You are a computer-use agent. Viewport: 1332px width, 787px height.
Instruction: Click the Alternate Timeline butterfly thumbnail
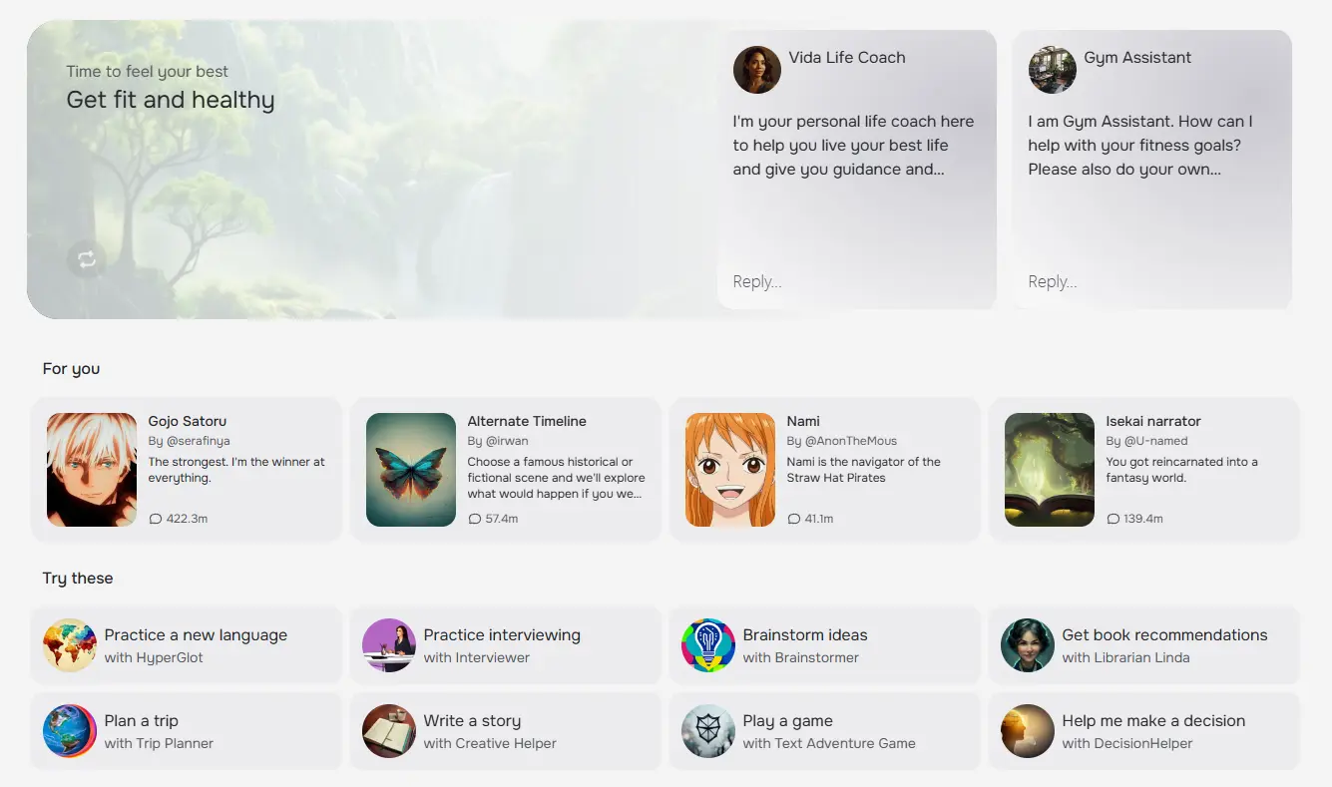[x=410, y=469]
